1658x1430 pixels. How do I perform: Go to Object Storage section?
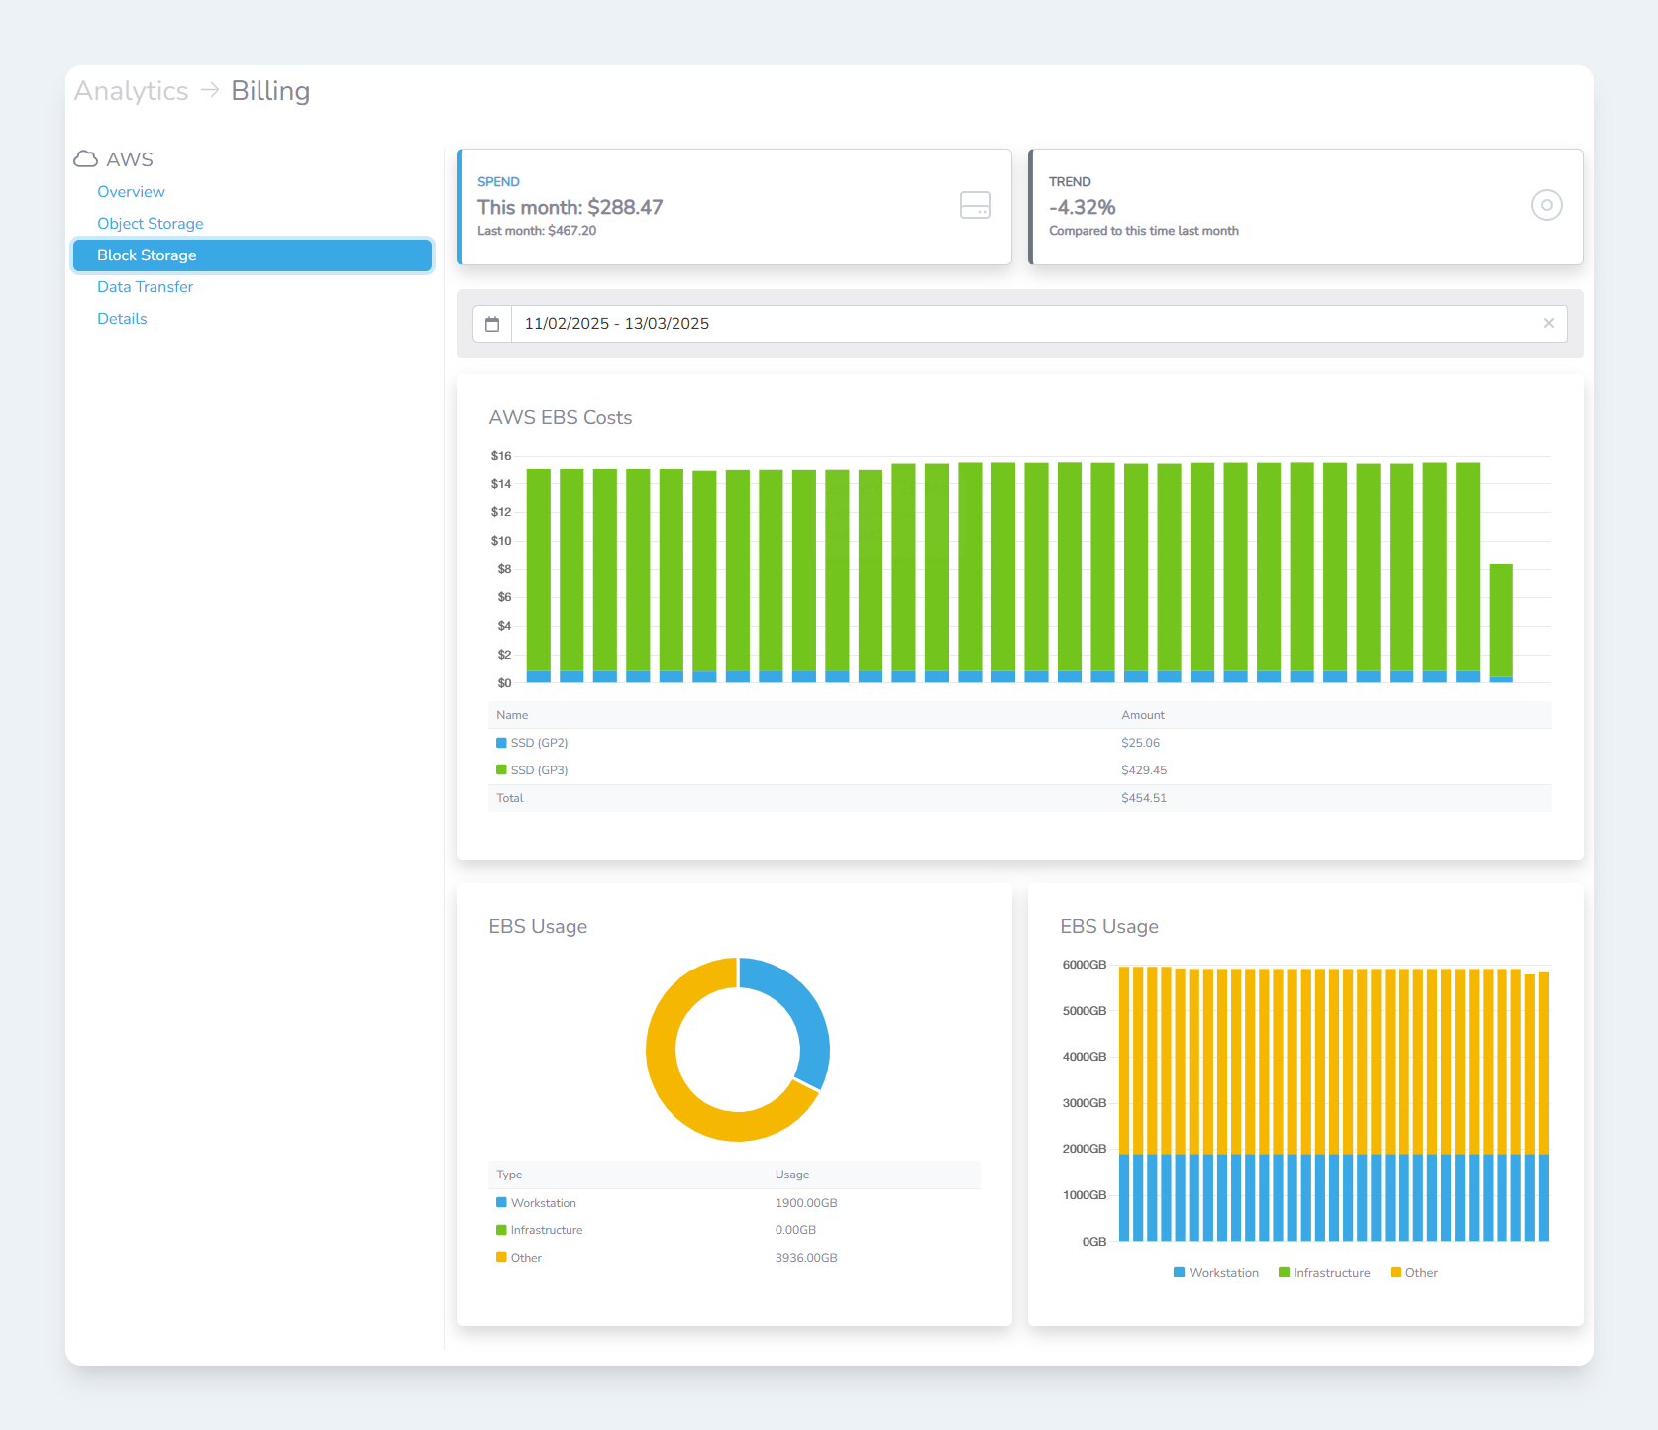[150, 224]
